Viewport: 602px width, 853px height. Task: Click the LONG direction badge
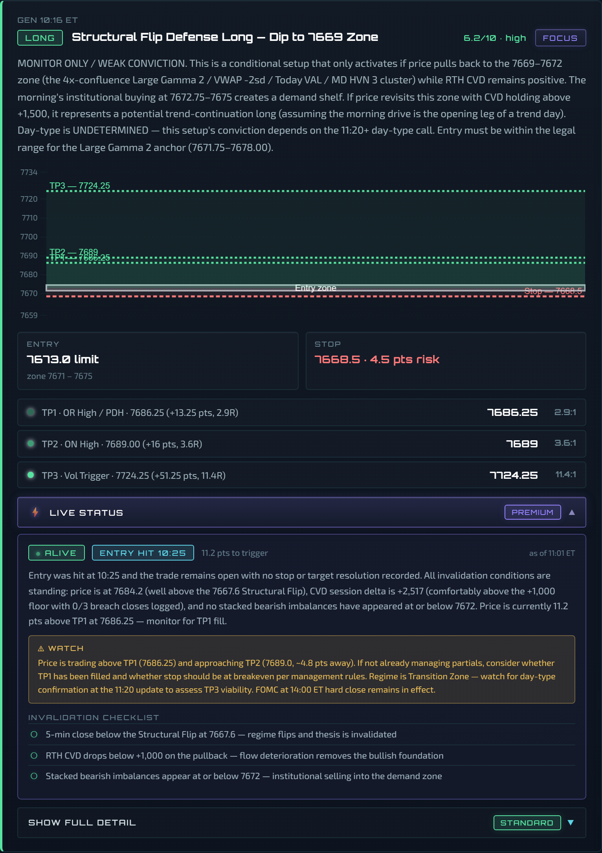pyautogui.click(x=40, y=38)
